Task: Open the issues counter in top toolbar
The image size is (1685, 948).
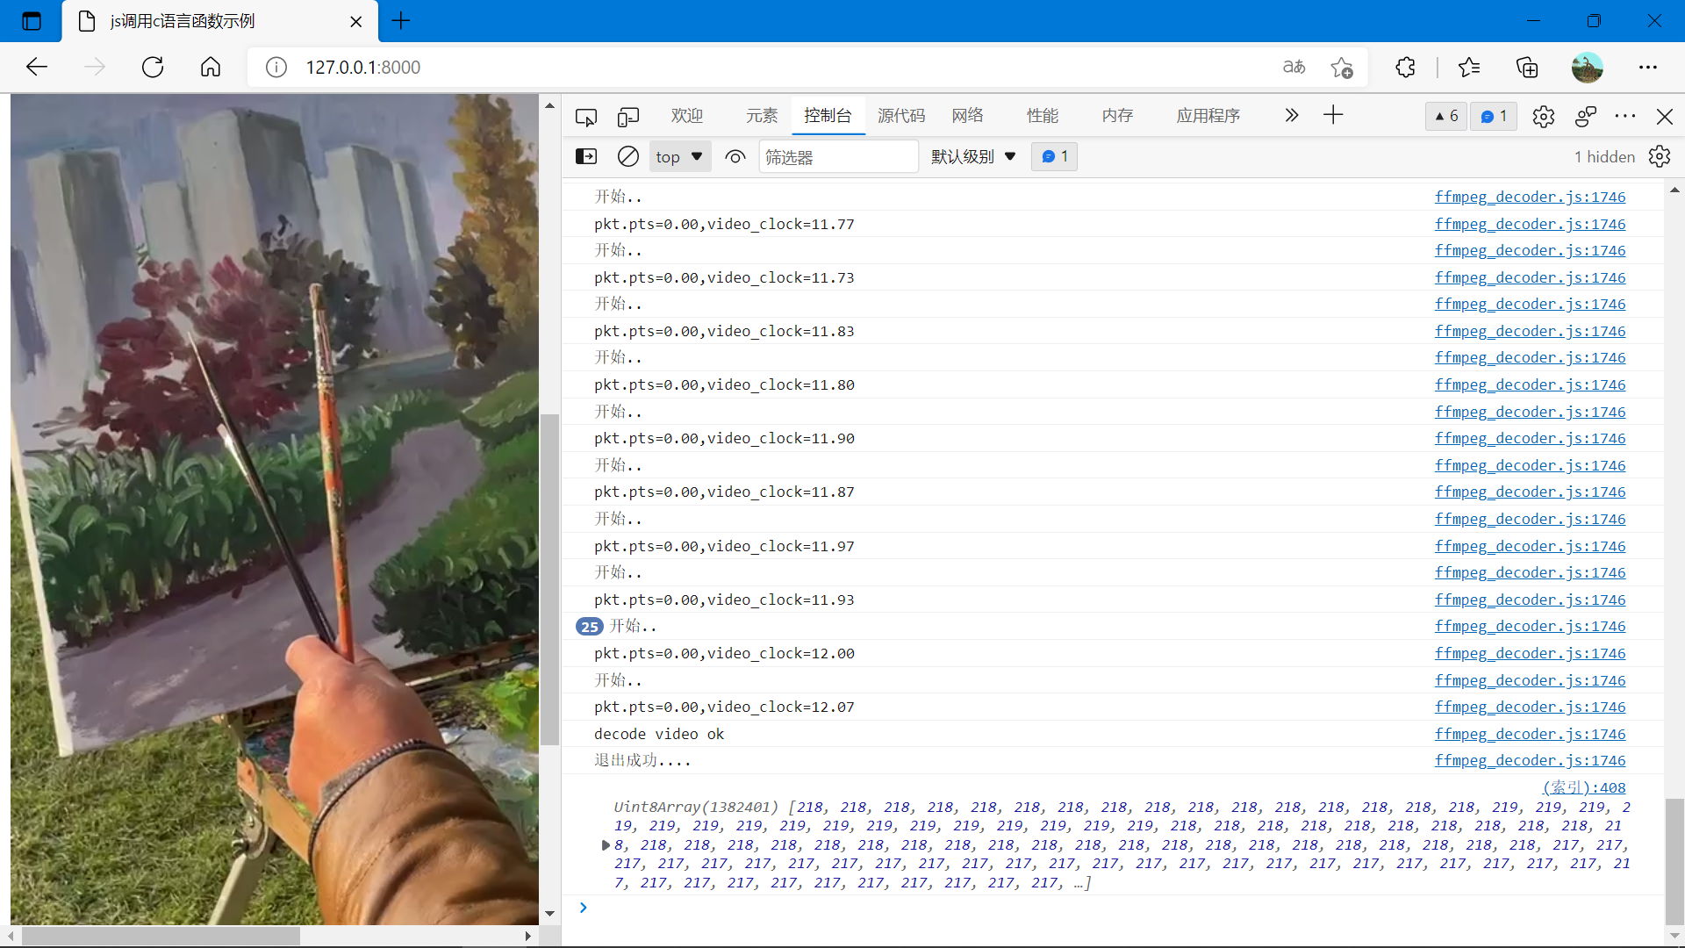Action: [x=1494, y=117]
